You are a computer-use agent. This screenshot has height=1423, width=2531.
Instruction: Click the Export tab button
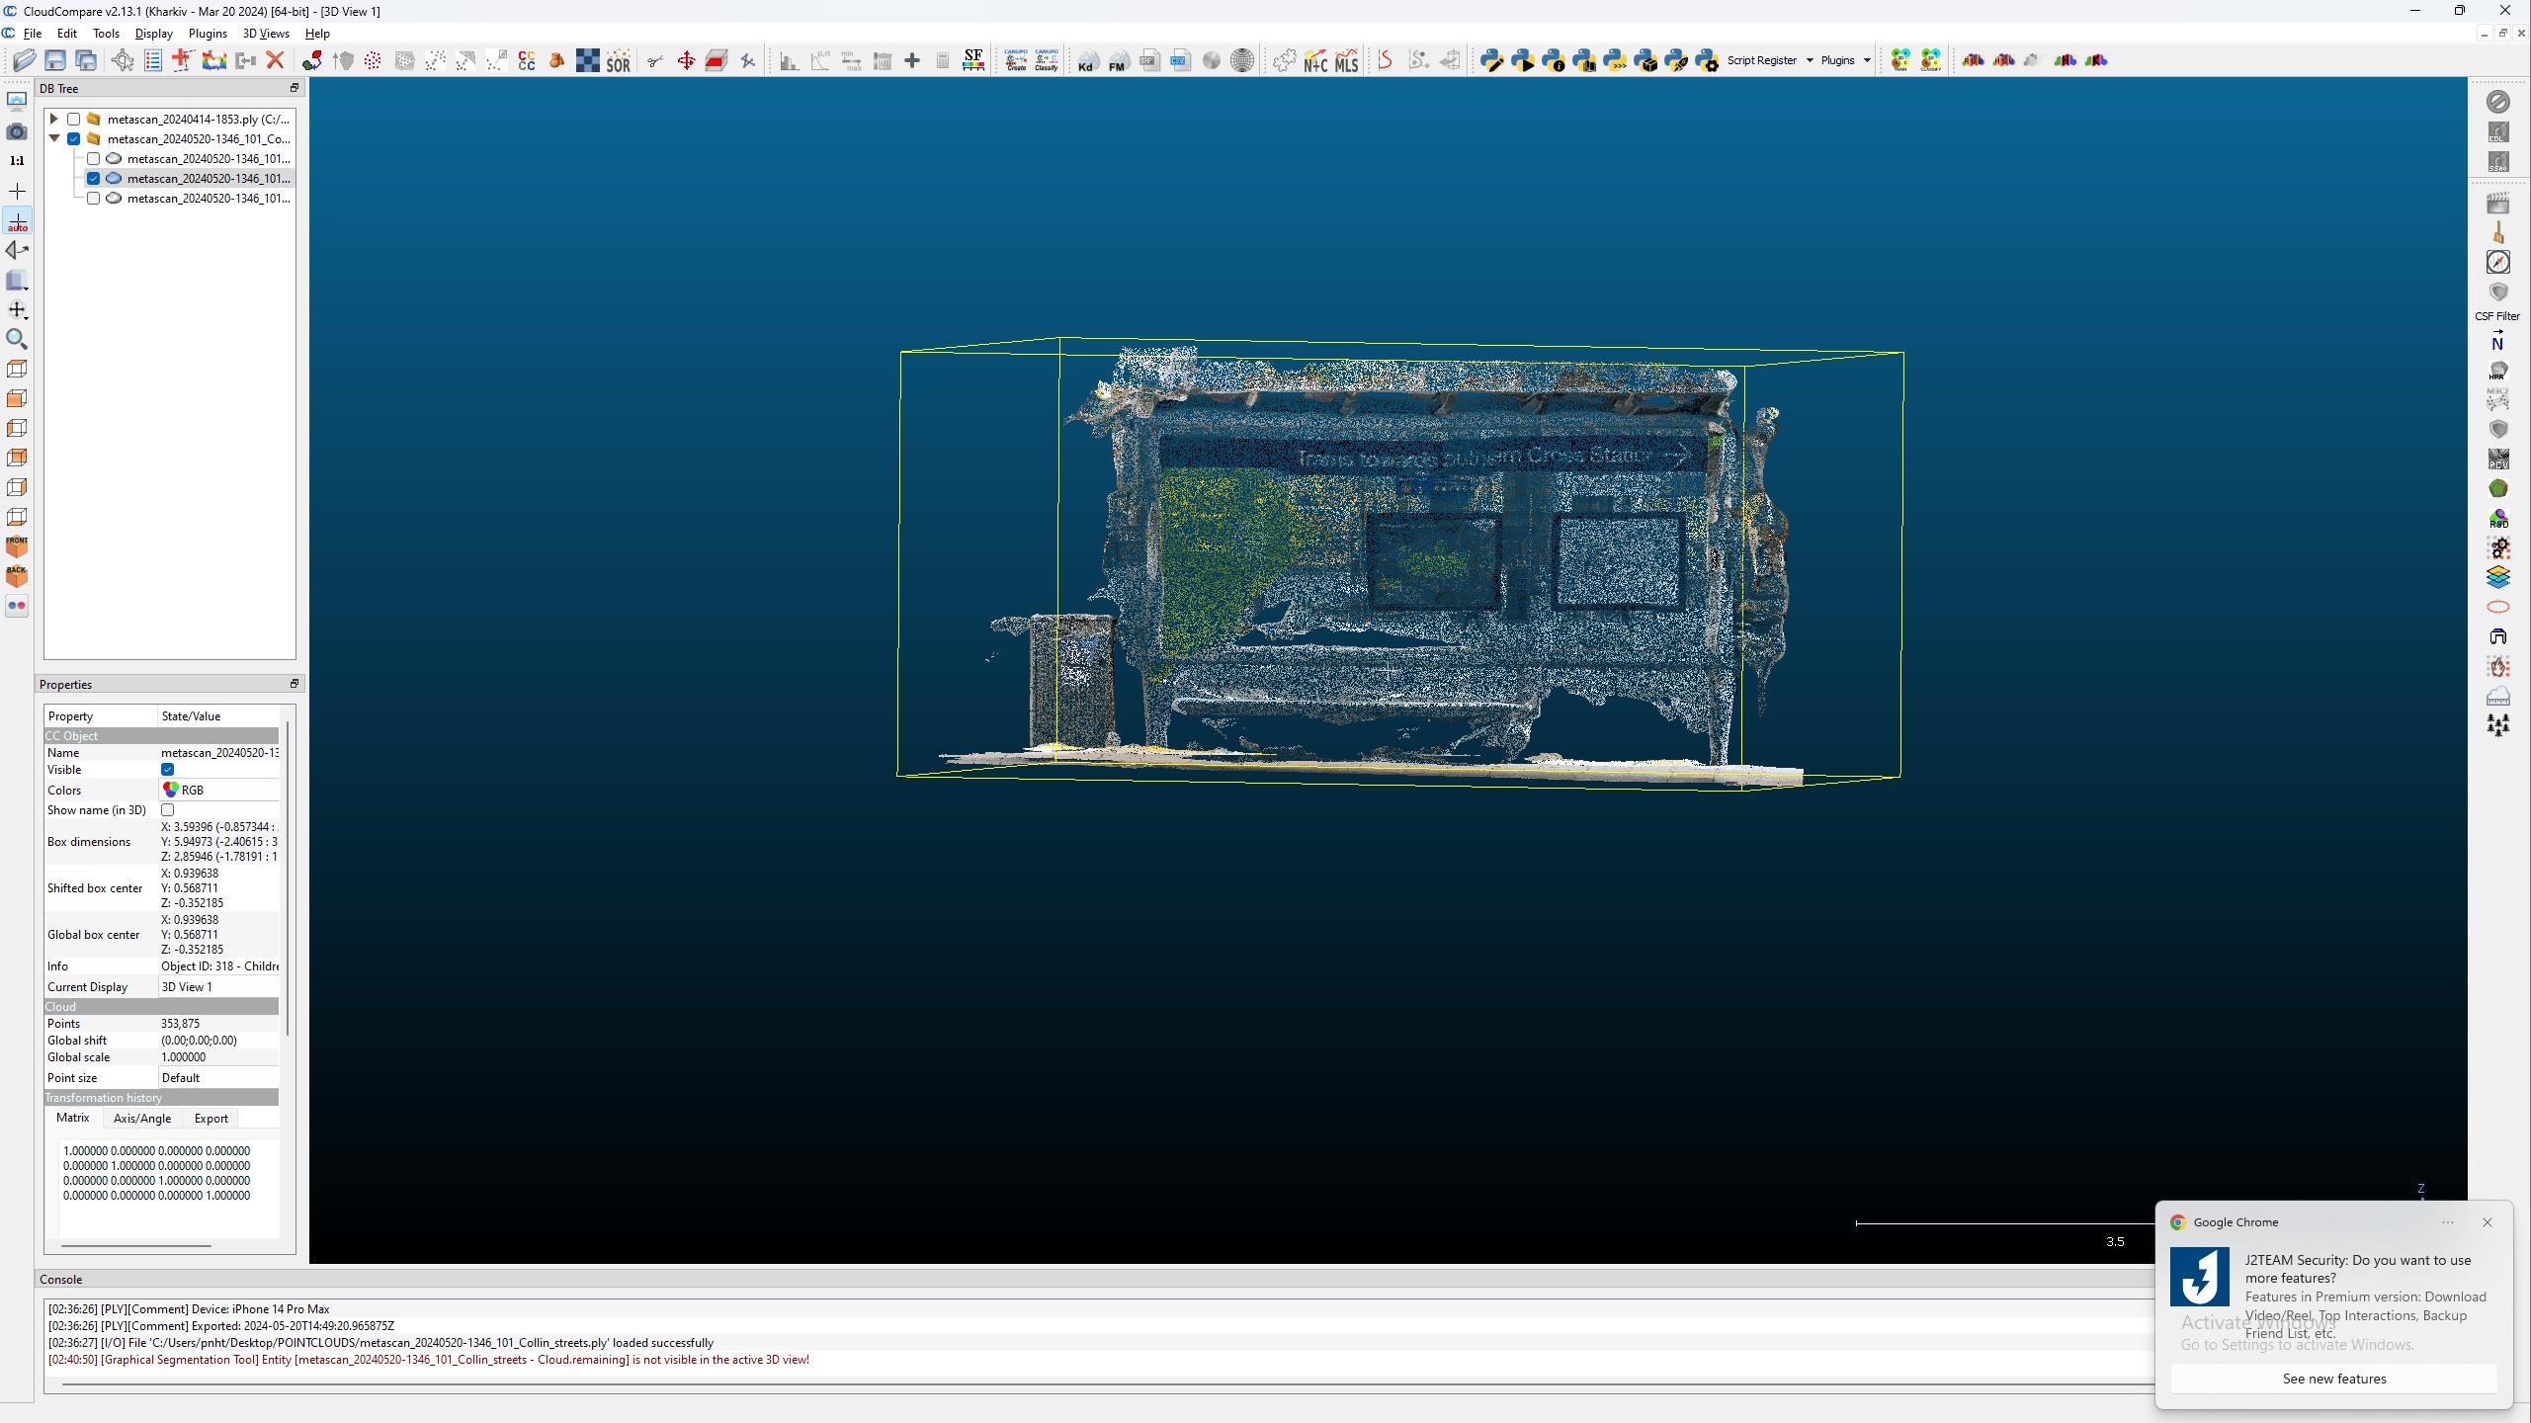click(211, 1119)
